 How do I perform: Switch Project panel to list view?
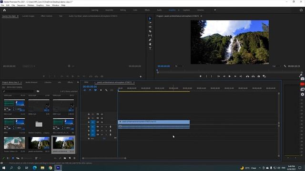click(x=8, y=158)
